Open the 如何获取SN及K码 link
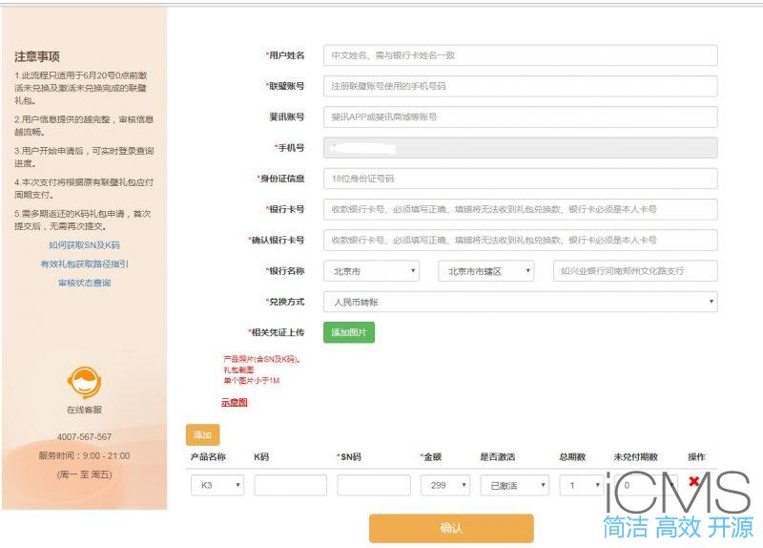Screen dimensions: 763x548 84,245
